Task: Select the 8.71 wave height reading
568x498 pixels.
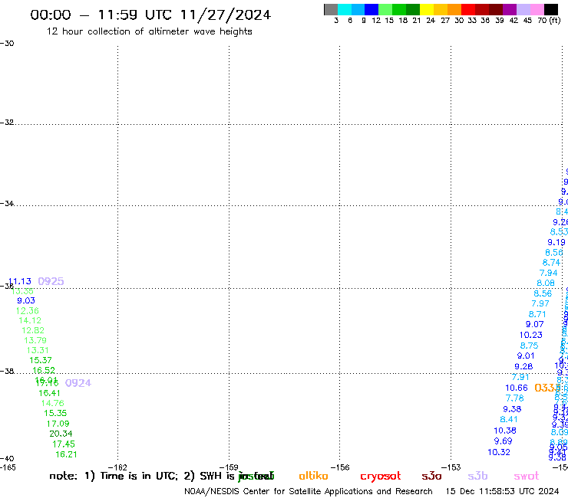Action: point(537,314)
